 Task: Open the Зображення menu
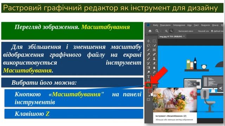pyautogui.click(x=179, y=25)
